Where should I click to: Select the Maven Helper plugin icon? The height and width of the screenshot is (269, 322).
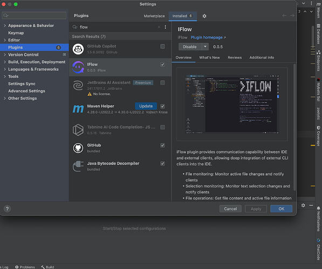78,109
